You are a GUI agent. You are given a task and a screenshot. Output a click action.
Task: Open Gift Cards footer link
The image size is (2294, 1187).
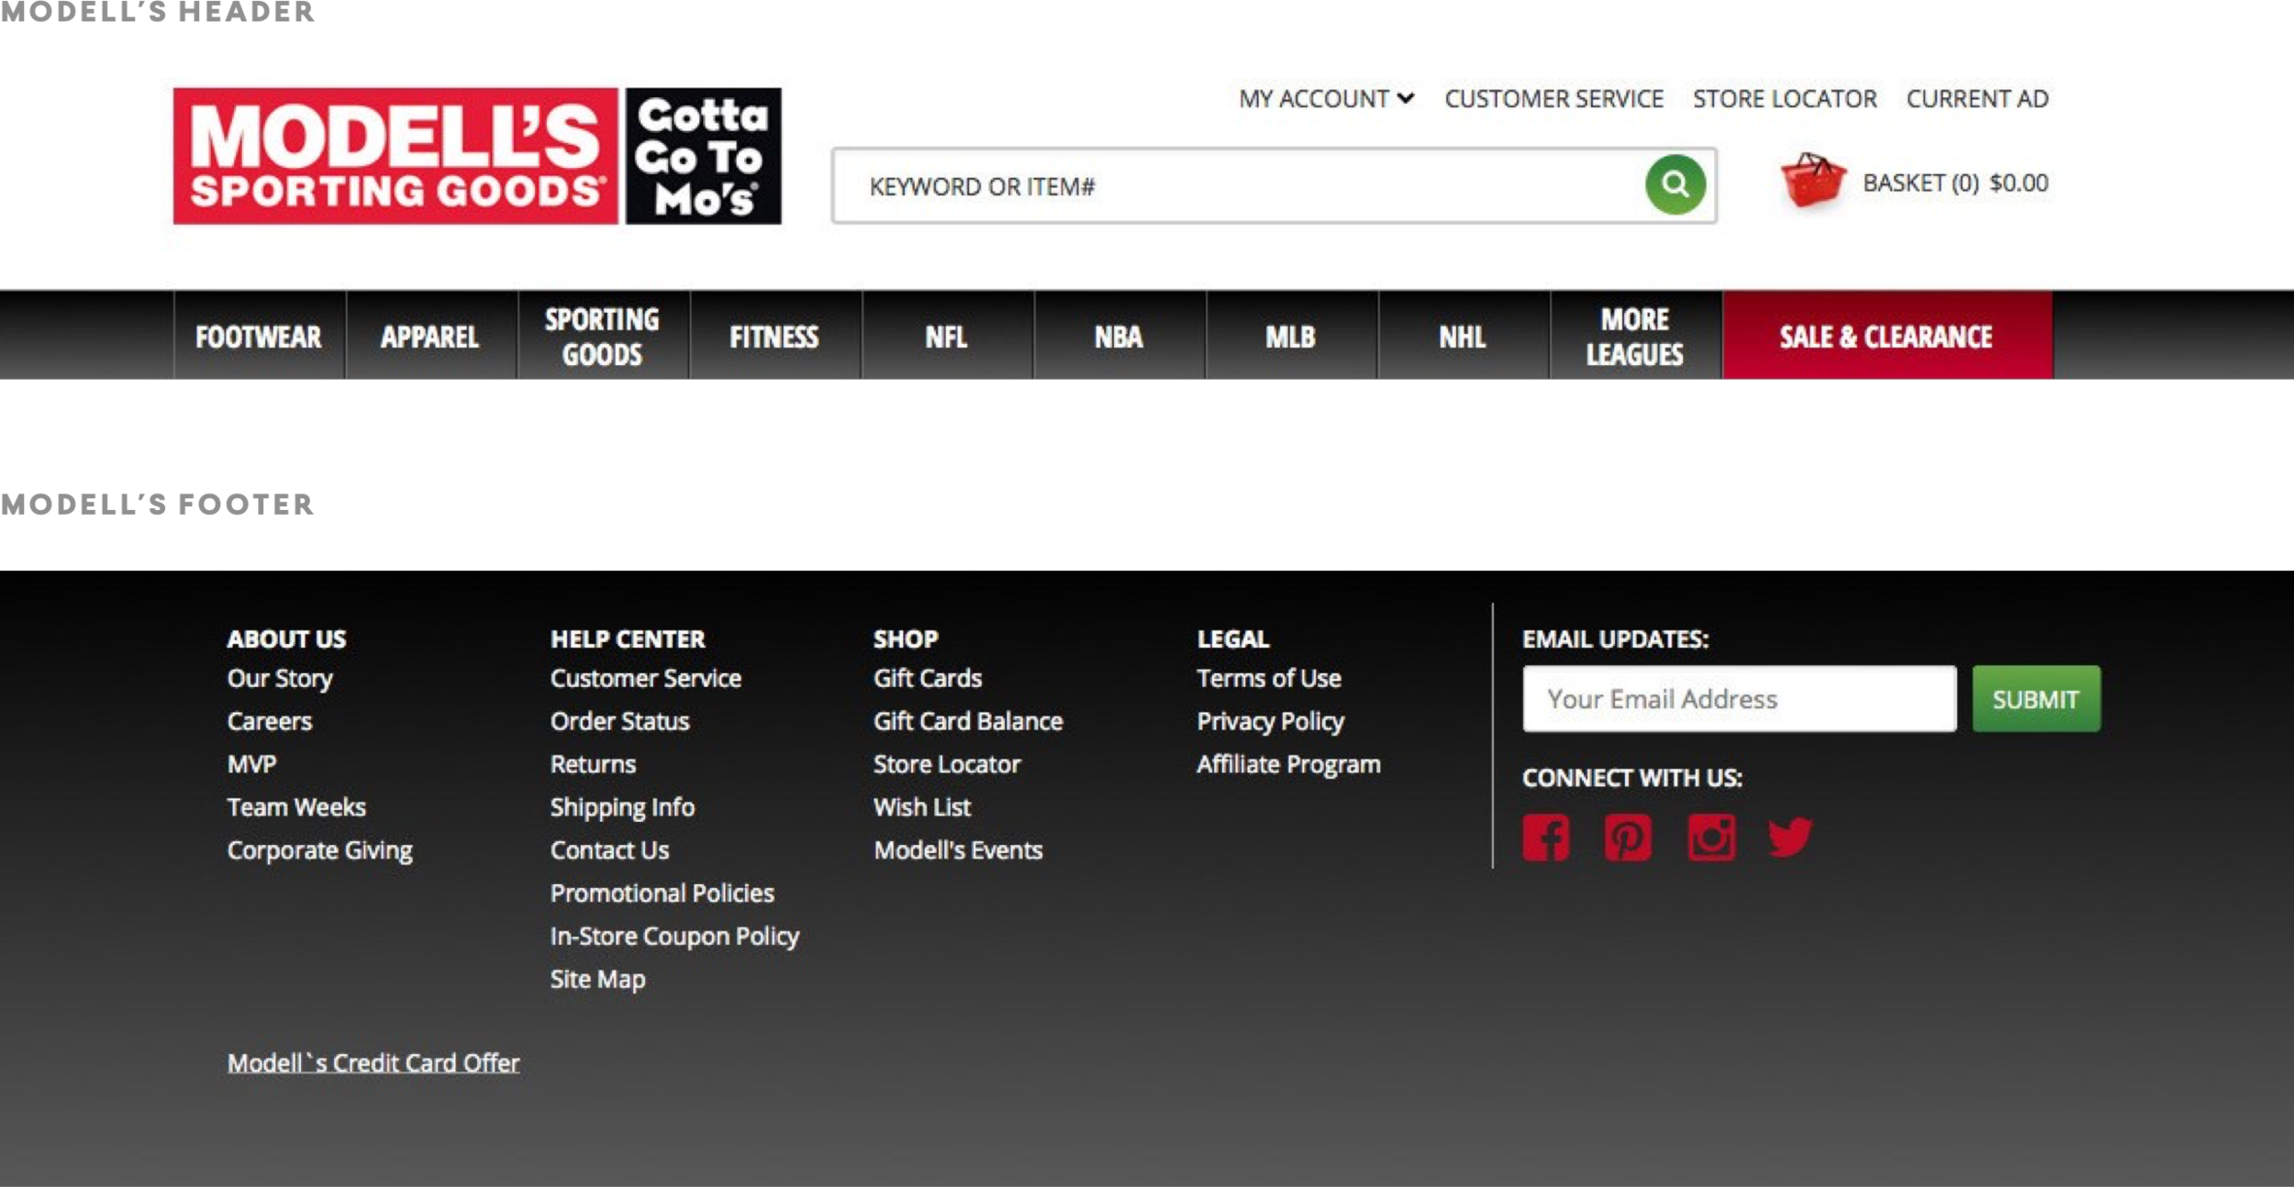[928, 678]
